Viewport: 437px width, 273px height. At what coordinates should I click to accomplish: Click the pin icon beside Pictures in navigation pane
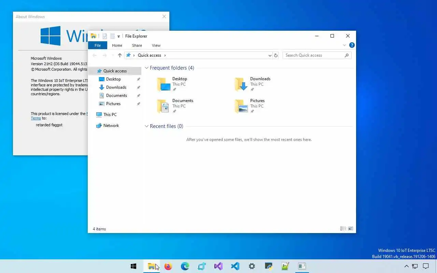(x=138, y=104)
